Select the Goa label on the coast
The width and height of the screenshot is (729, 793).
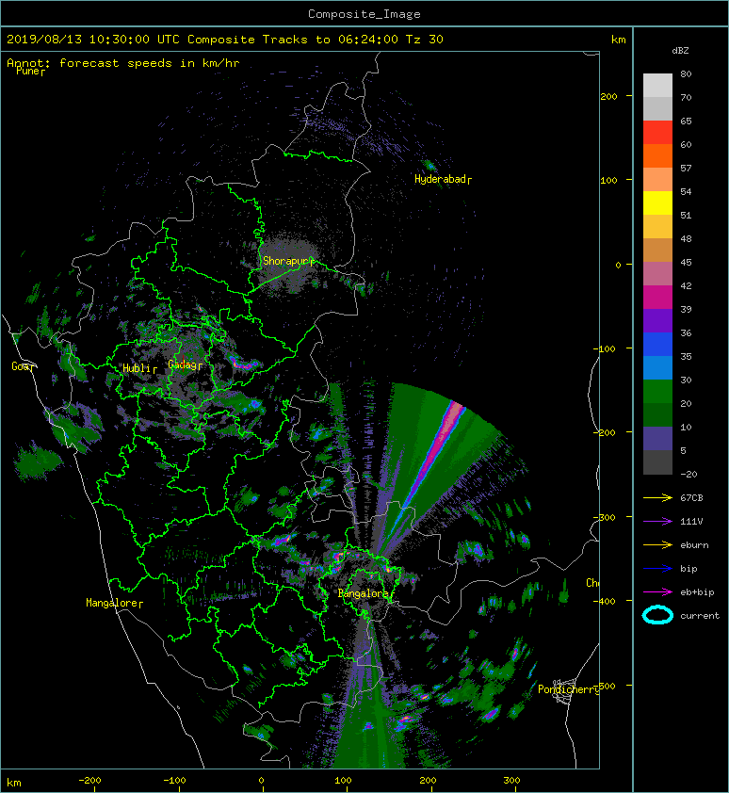pyautogui.click(x=23, y=366)
